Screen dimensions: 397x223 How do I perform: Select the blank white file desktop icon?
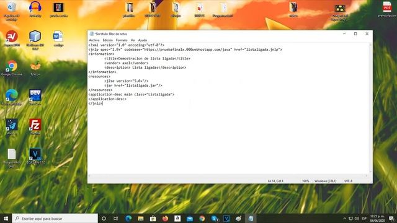(x=12, y=154)
